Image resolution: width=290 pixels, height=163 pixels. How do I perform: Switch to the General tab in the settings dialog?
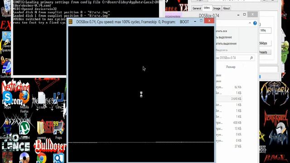pos(197,8)
